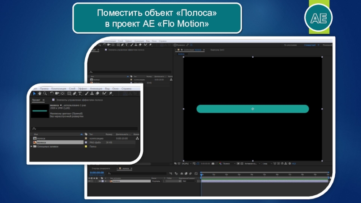
Task: Take snapshot with viewer camera icon
Action: click(x=213, y=164)
